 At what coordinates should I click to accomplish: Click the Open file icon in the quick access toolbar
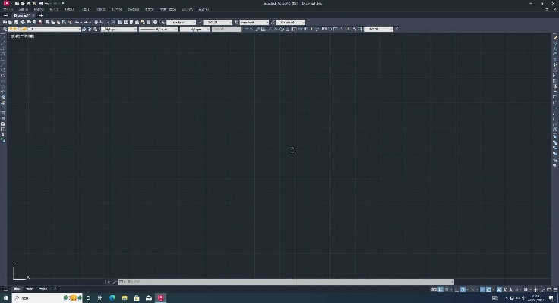pos(21,4)
